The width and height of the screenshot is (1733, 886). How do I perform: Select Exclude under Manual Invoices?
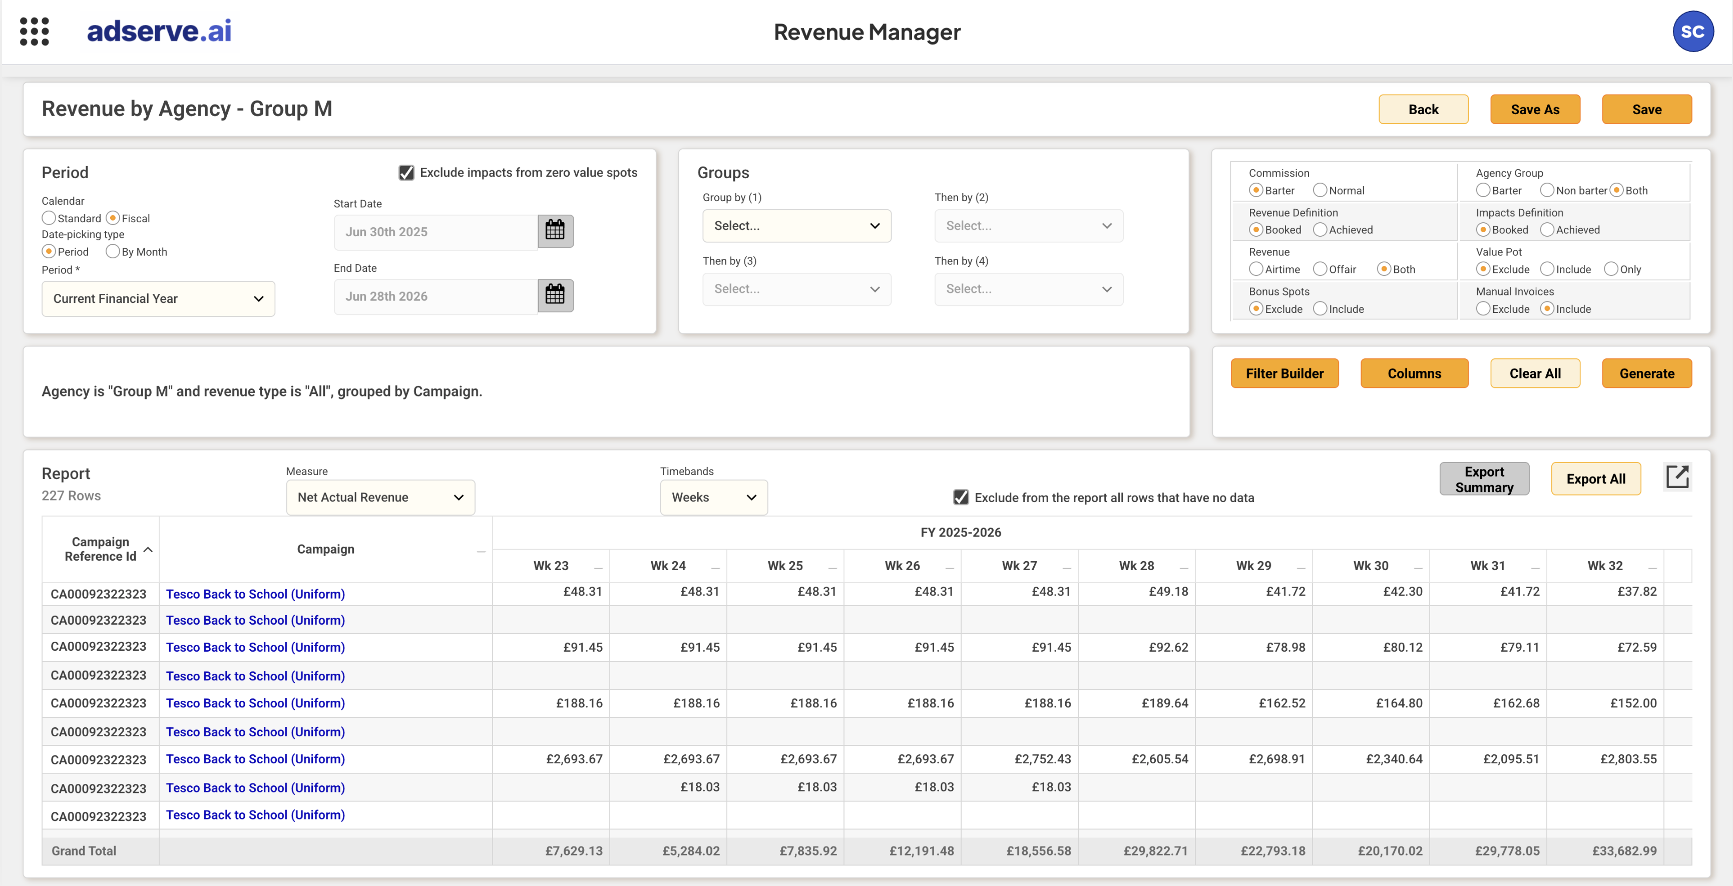[1483, 308]
